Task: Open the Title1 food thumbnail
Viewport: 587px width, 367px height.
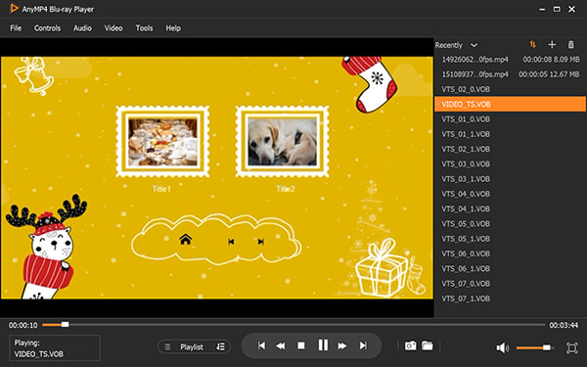Action: 162,142
